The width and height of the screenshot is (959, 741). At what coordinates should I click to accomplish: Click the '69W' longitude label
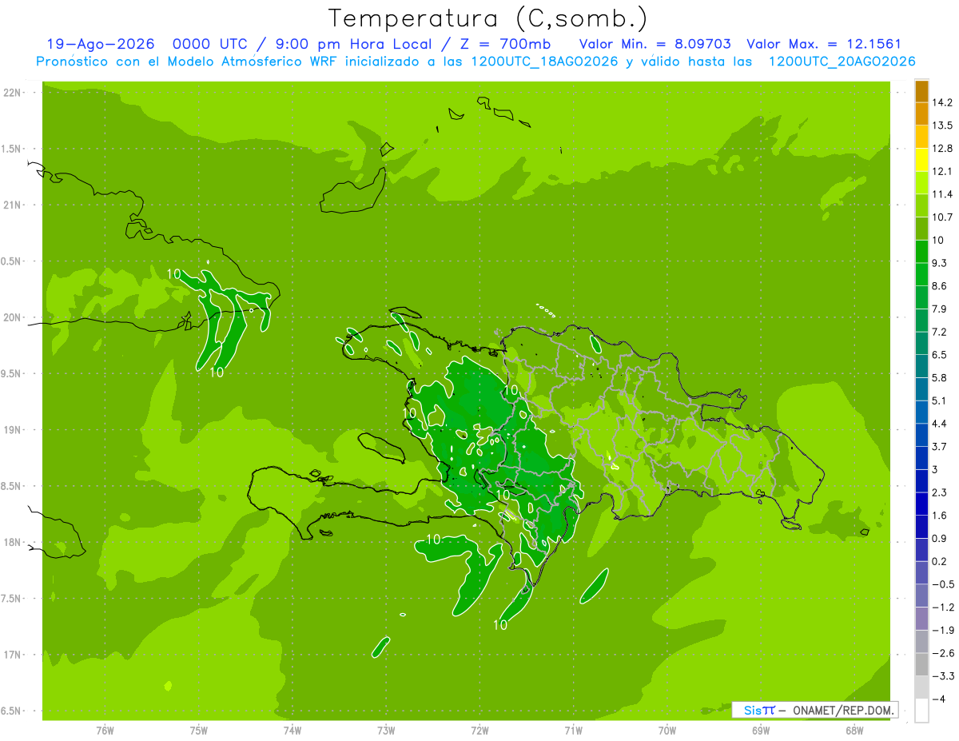(x=760, y=730)
